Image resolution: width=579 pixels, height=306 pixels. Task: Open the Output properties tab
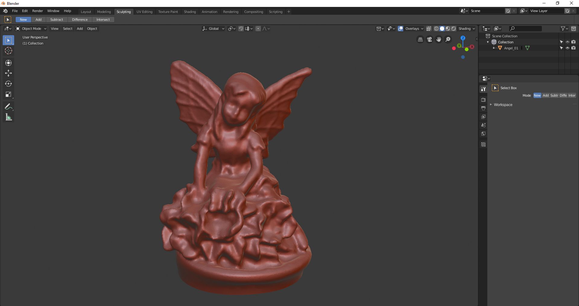tap(483, 108)
